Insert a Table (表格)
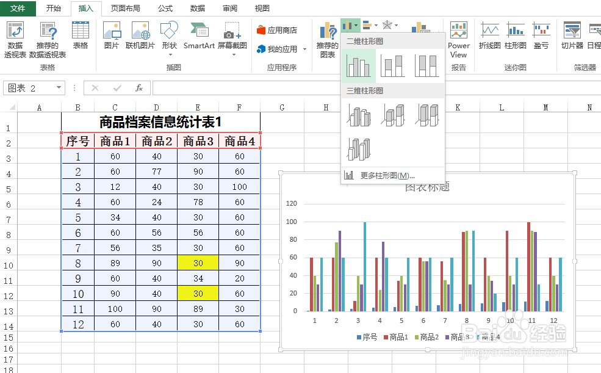This screenshot has width=601, height=373. 81,35
